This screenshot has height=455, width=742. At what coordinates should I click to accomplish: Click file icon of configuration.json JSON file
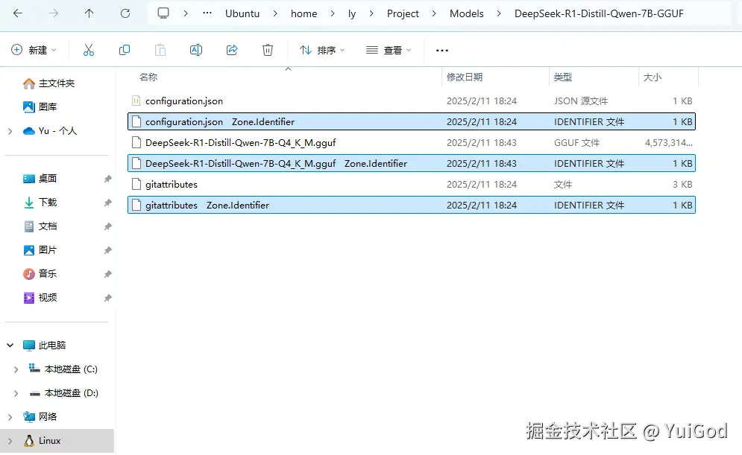136,101
